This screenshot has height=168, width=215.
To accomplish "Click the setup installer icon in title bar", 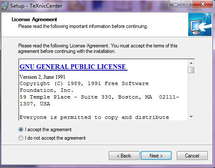I will point(5,6).
